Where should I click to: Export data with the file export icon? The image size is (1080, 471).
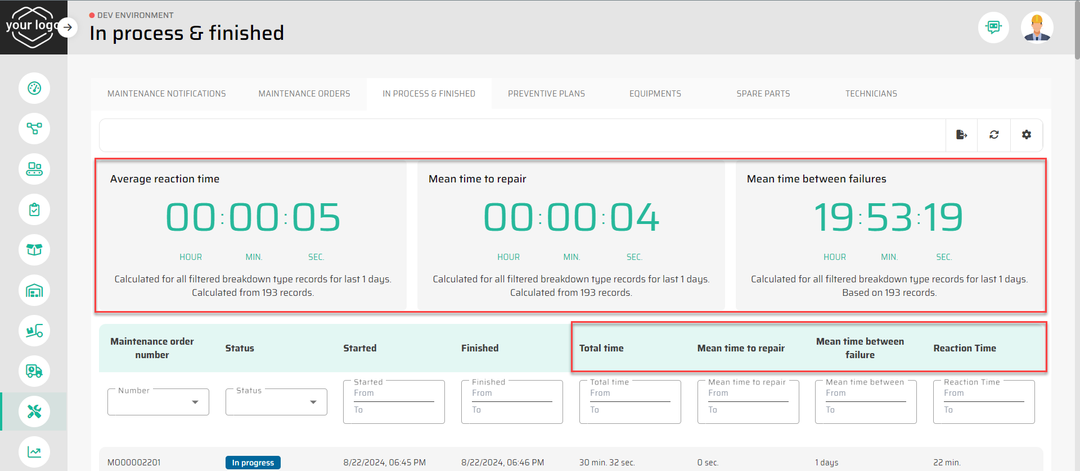coord(961,135)
